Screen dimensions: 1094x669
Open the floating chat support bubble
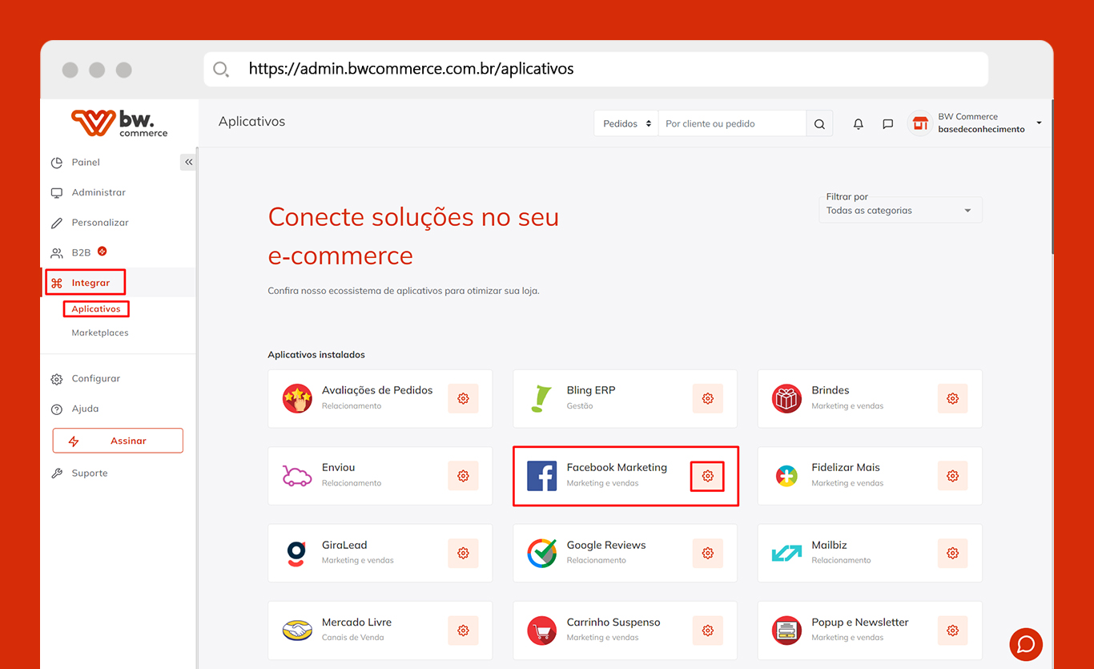[1026, 644]
